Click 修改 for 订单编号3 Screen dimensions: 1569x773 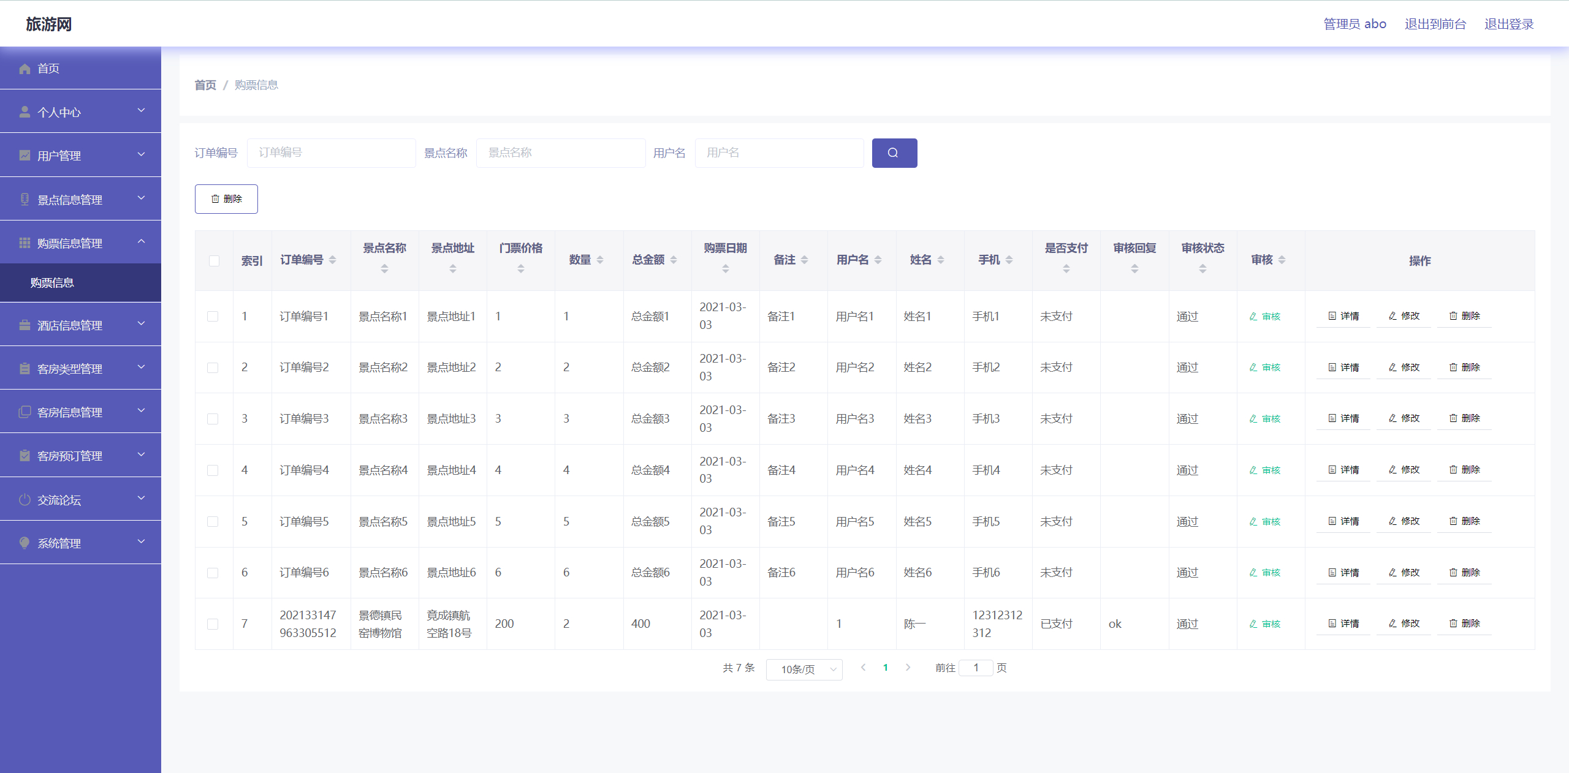(1404, 418)
